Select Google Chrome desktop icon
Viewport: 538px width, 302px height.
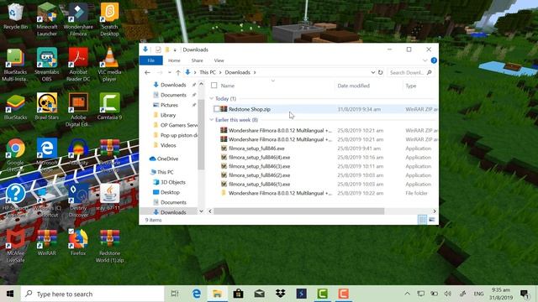click(x=15, y=154)
